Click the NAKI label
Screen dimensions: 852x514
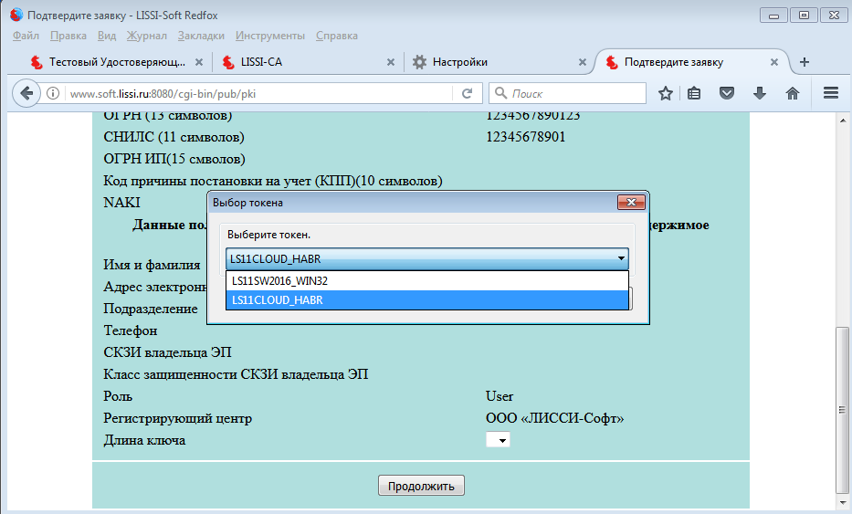pos(121,202)
